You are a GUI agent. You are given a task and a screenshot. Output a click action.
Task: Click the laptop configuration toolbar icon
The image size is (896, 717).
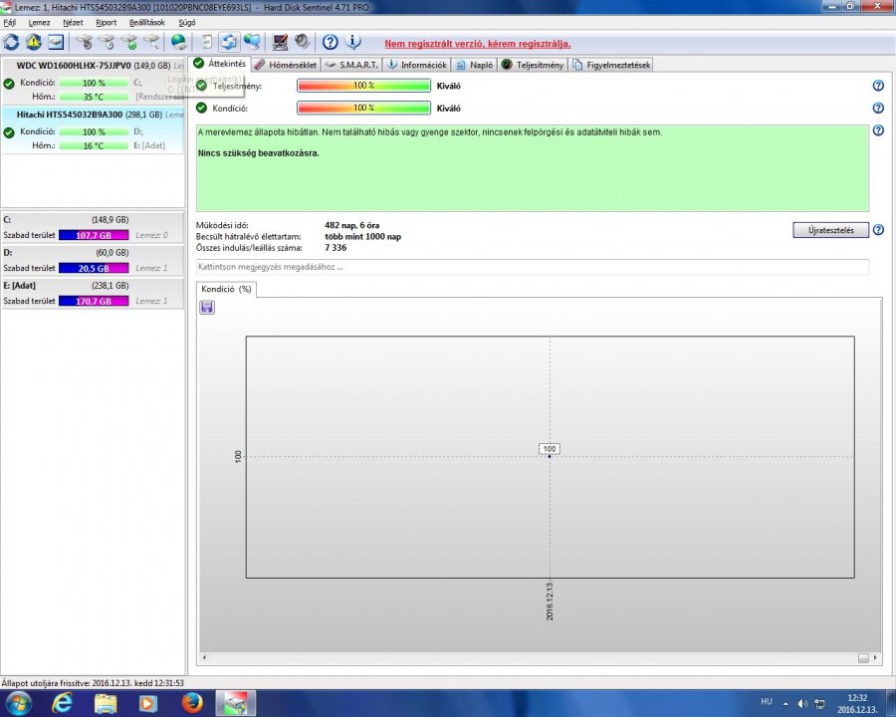pyautogui.click(x=280, y=42)
